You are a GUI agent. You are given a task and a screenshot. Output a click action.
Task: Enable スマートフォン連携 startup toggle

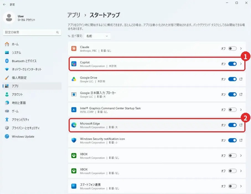(x=232, y=186)
